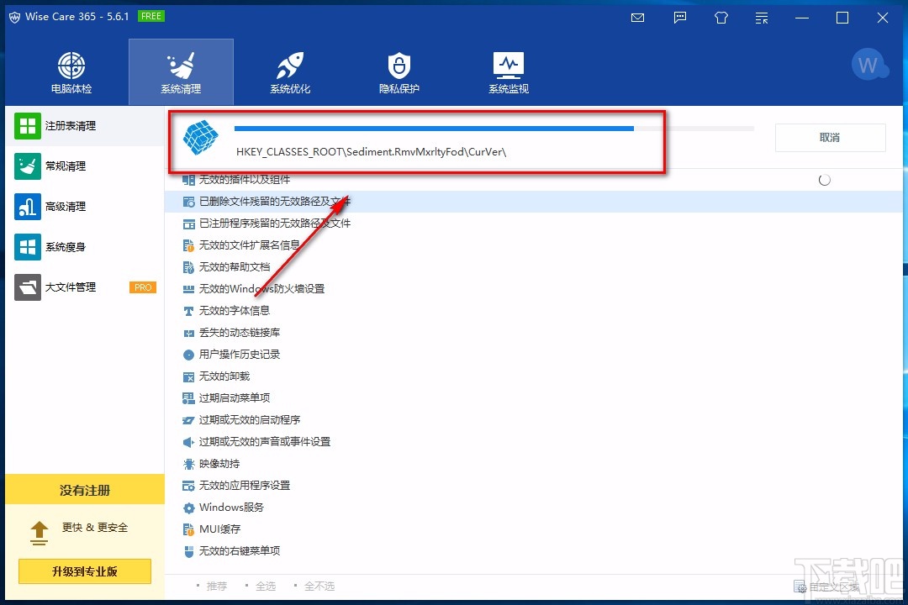Select 注册表清理 in the sidebar

pos(85,126)
